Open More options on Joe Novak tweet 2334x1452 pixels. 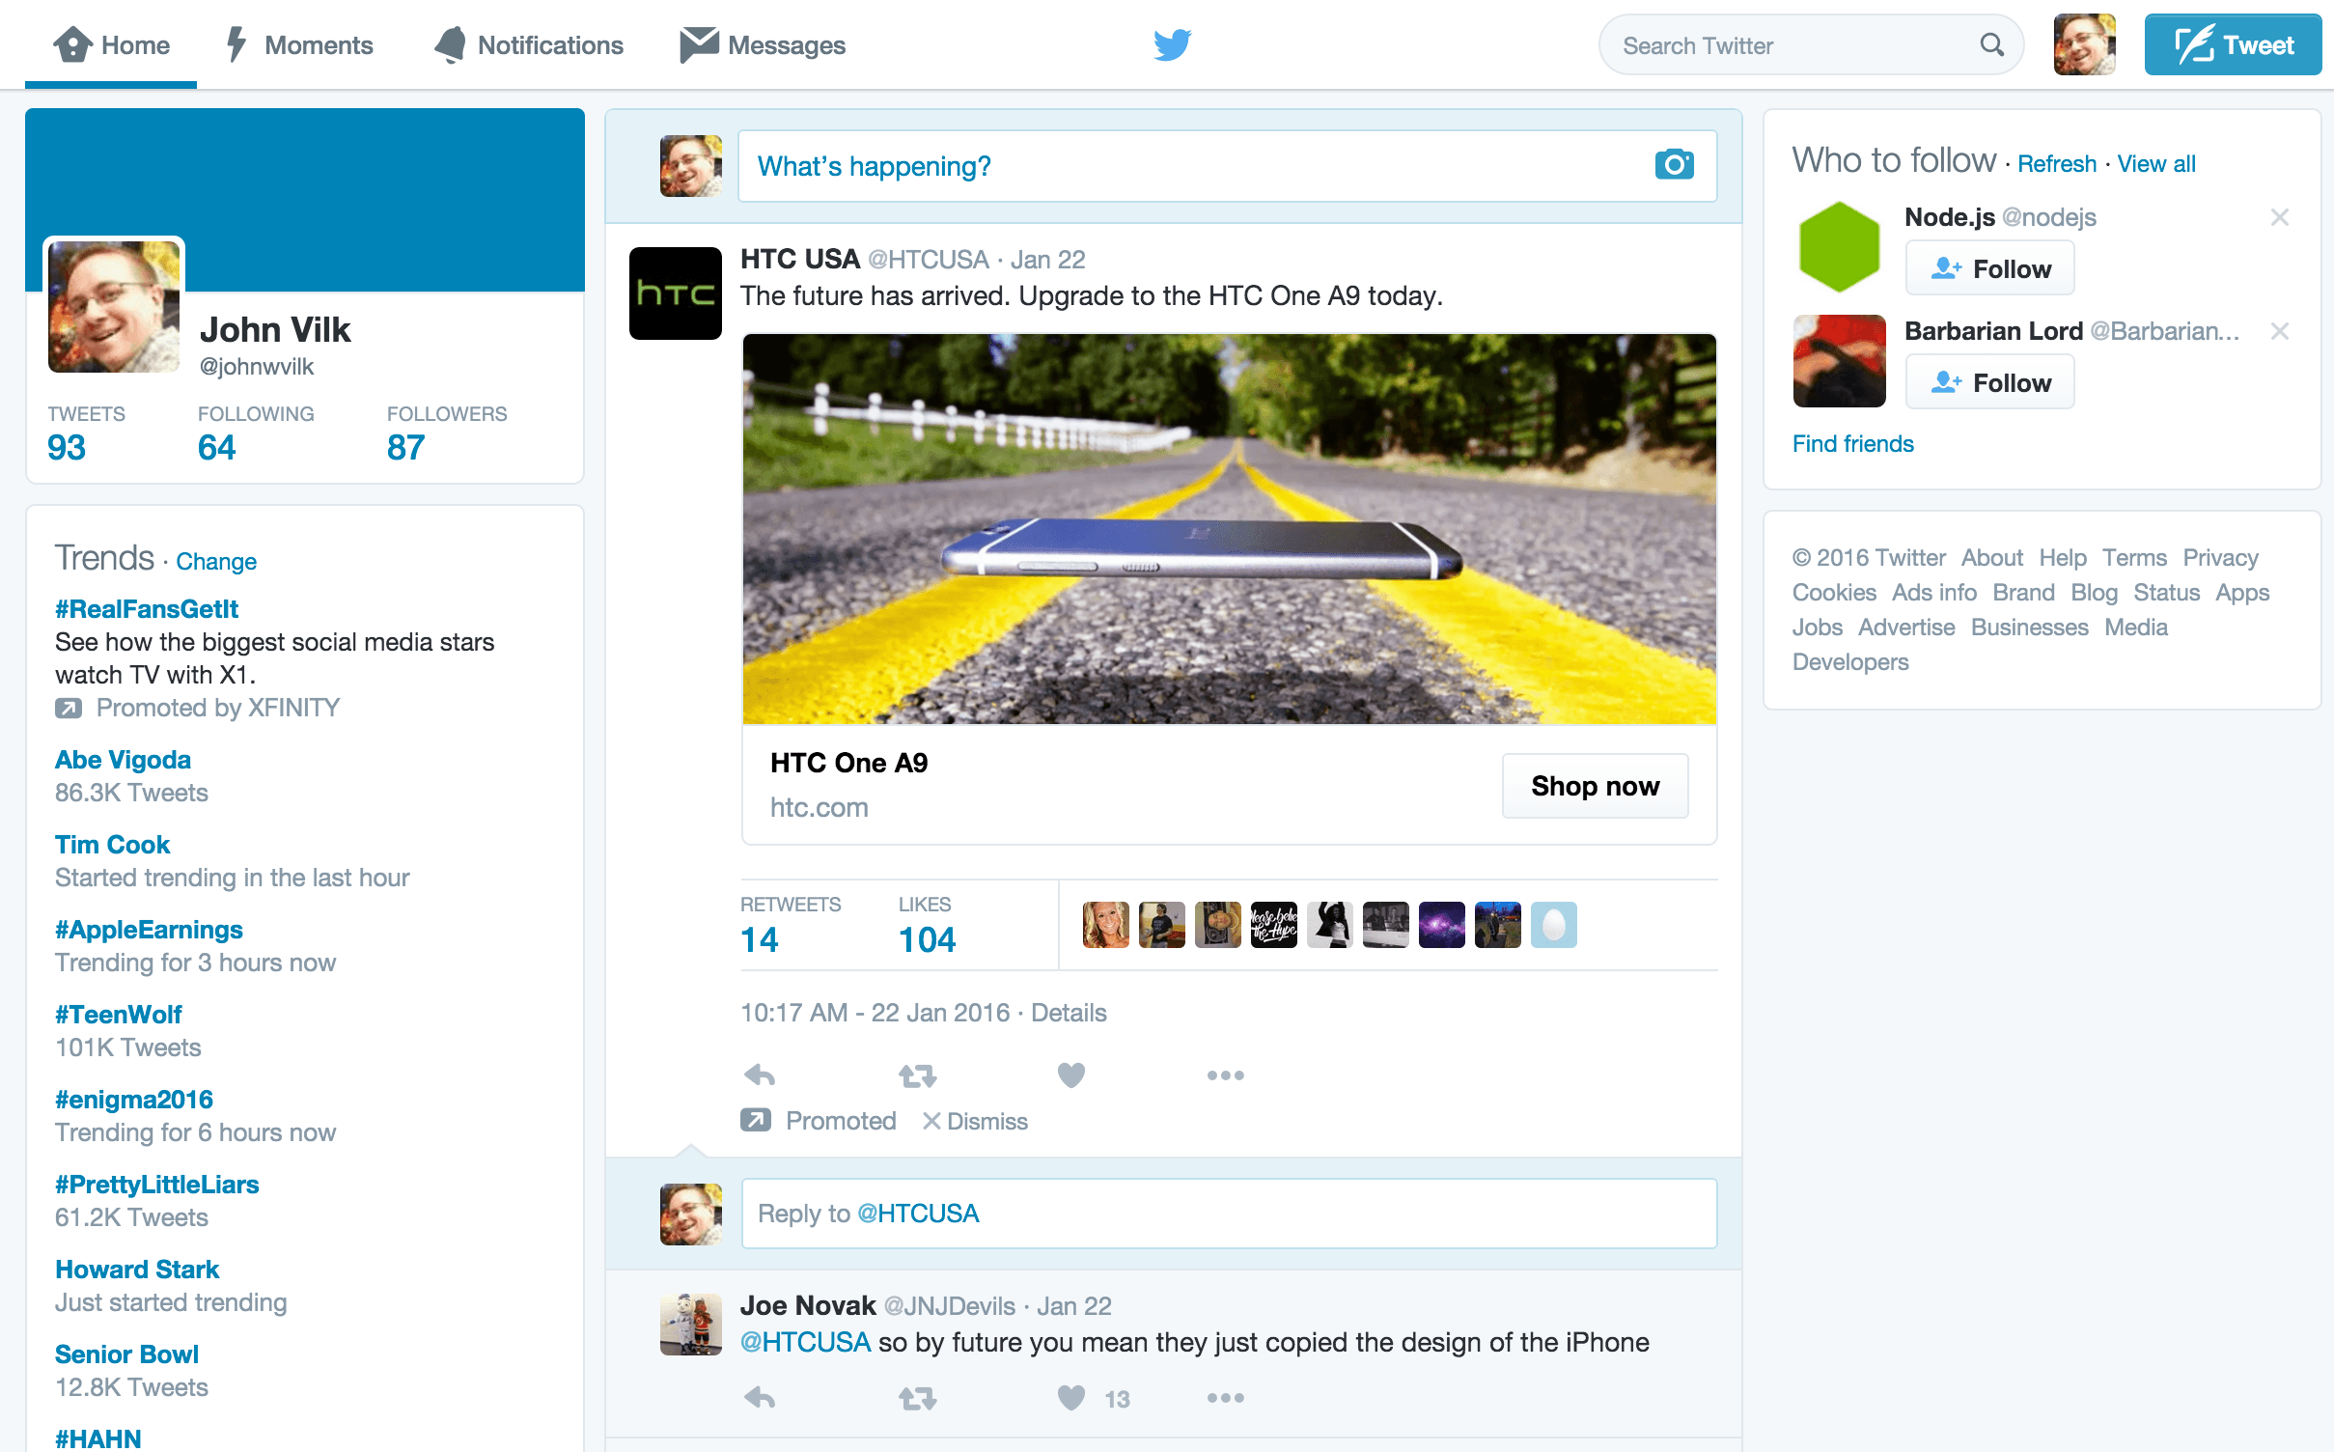click(1225, 1397)
